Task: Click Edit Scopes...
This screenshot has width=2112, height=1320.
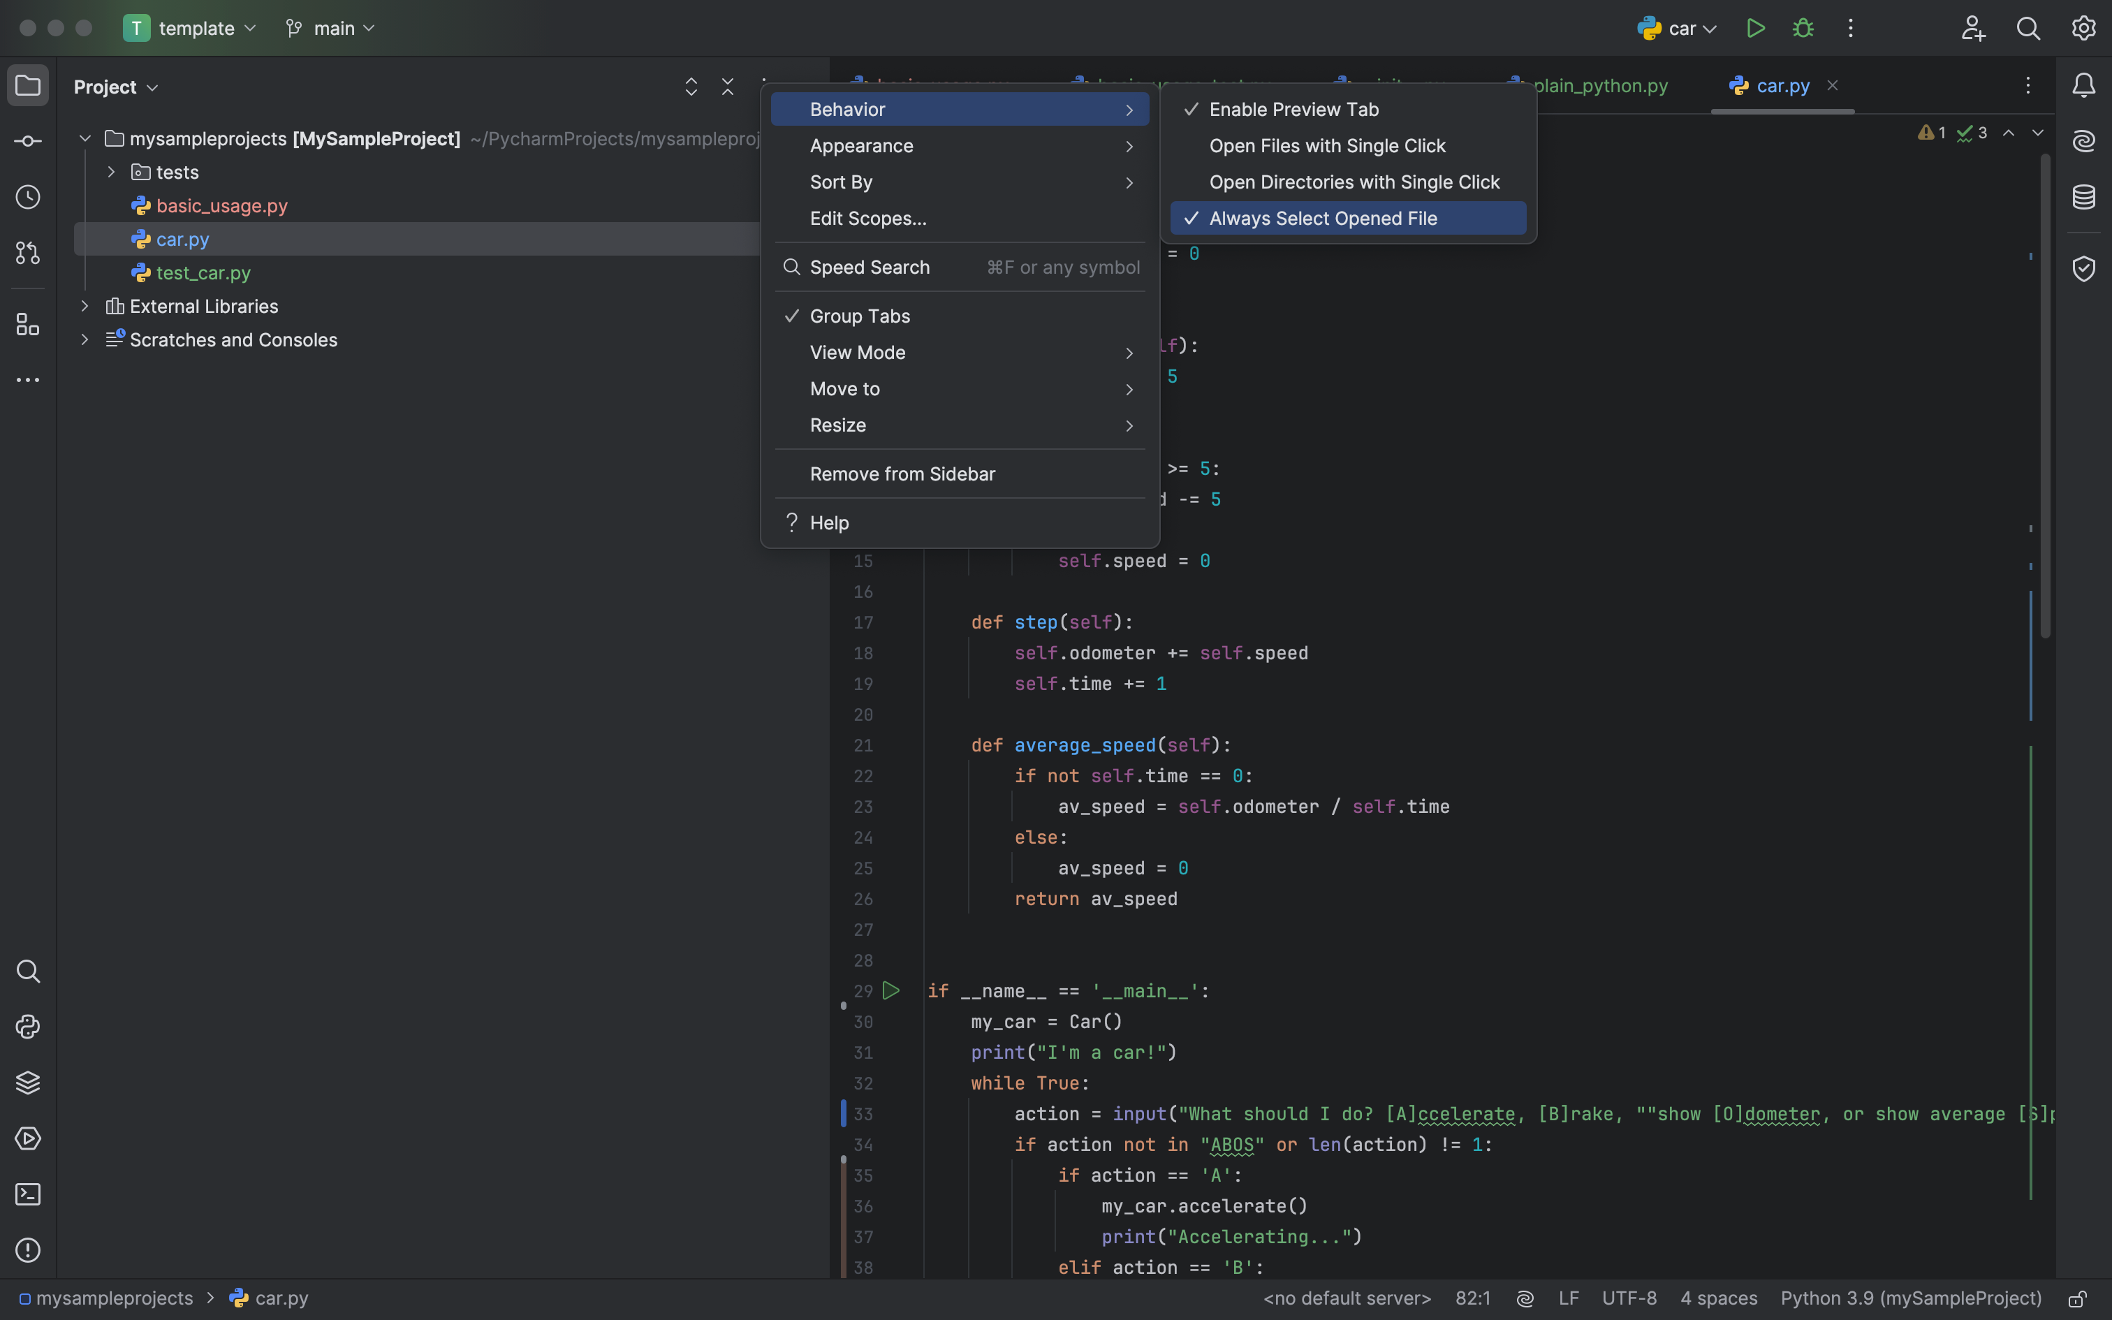Action: [x=867, y=218]
